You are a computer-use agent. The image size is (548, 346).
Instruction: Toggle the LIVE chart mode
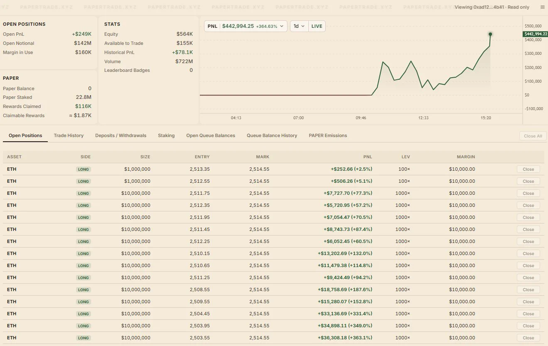click(317, 26)
